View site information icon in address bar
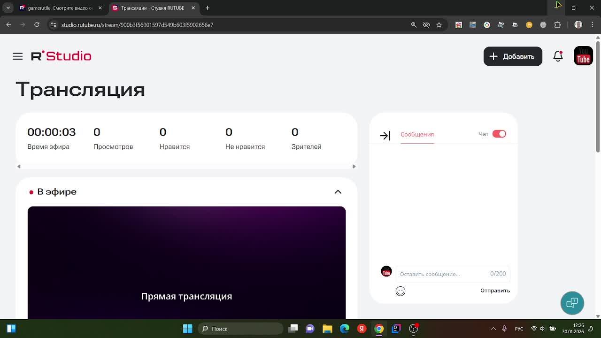 [54, 25]
